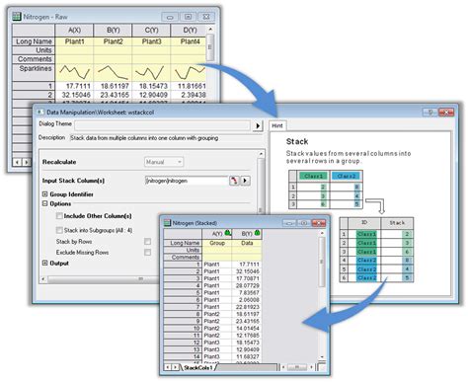Click the dialog options scroll-up arrow

261,154
